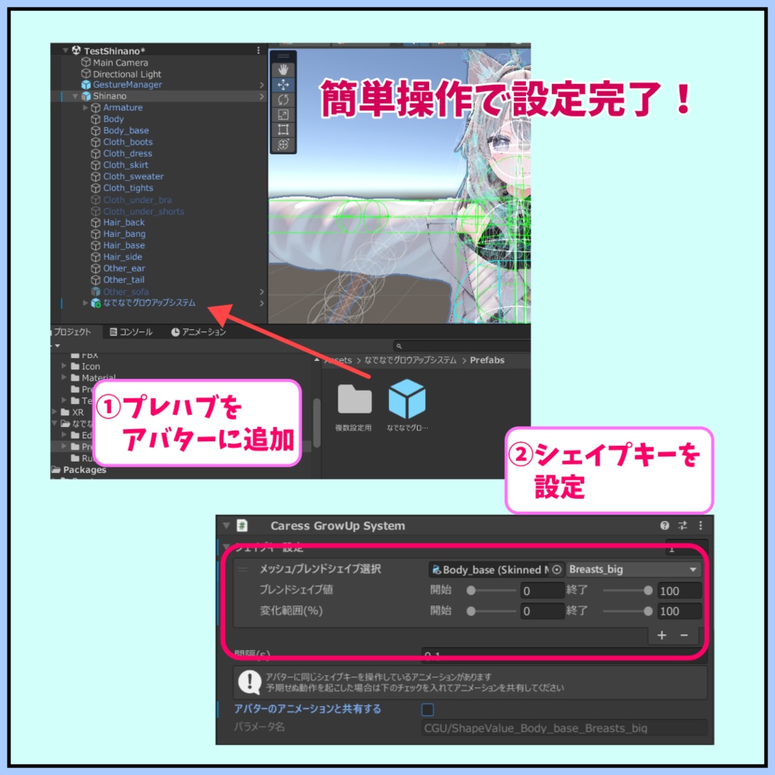Select Cloth_boots in the hierarchy

128,142
